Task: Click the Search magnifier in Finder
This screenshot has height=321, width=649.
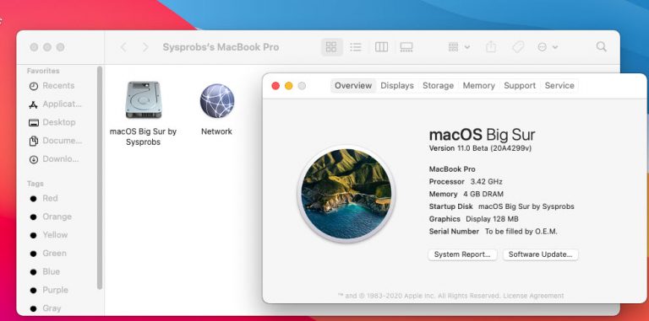Action: (601, 46)
